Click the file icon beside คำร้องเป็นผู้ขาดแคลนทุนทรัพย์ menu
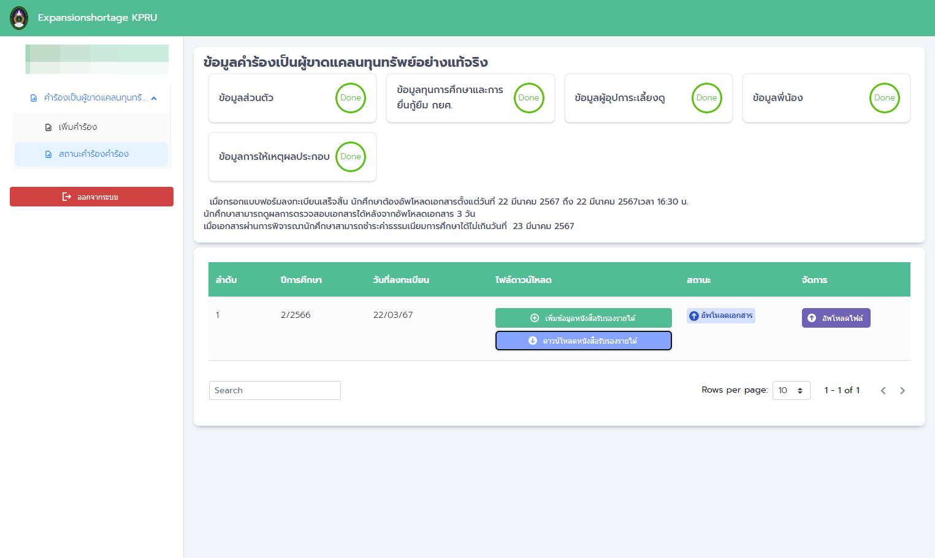 34,98
